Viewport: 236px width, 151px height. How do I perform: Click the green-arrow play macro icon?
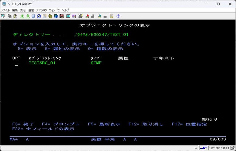pyautogui.click(x=99, y=16)
